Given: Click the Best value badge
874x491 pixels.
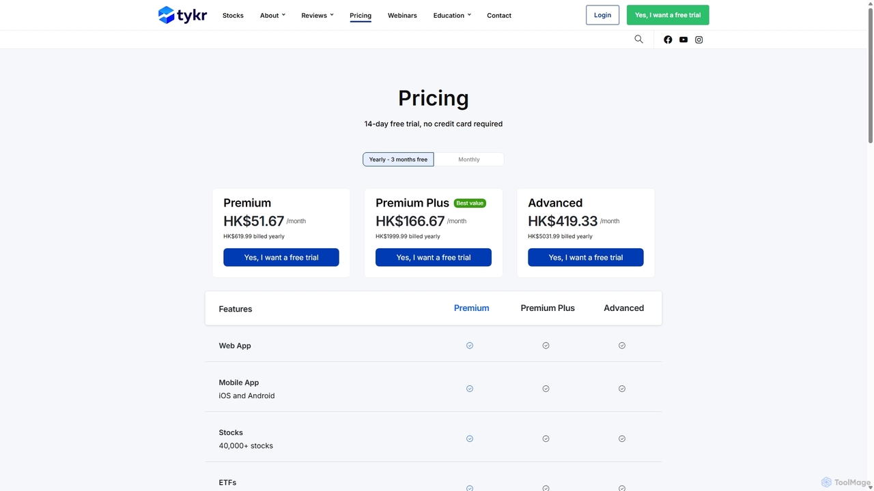Looking at the screenshot, I should pyautogui.click(x=470, y=203).
